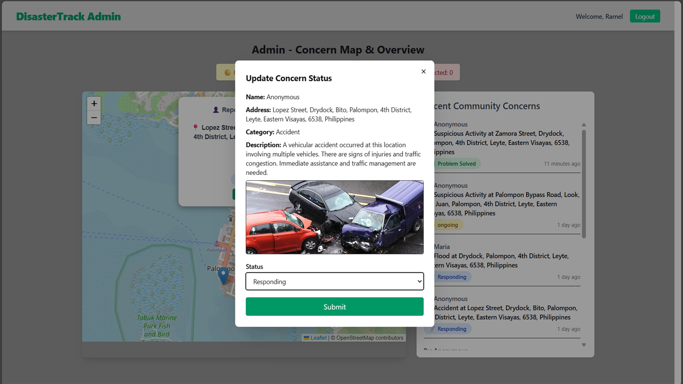Select the blue location marker on map
This screenshot has height=384, width=683.
223,275
